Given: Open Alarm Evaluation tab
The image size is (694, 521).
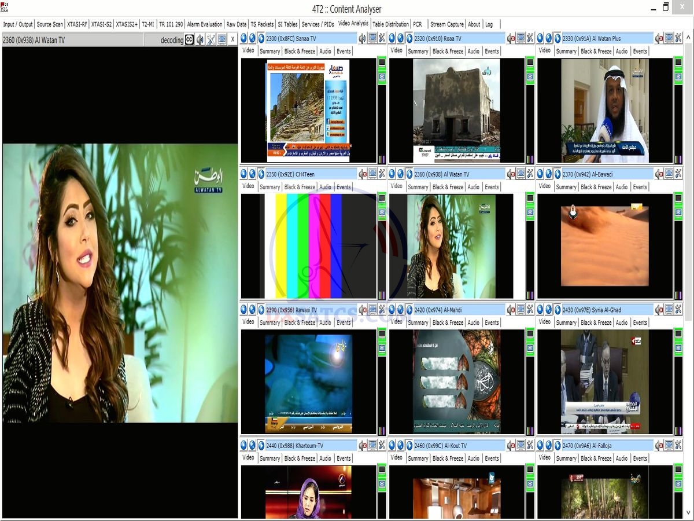Looking at the screenshot, I should point(205,24).
